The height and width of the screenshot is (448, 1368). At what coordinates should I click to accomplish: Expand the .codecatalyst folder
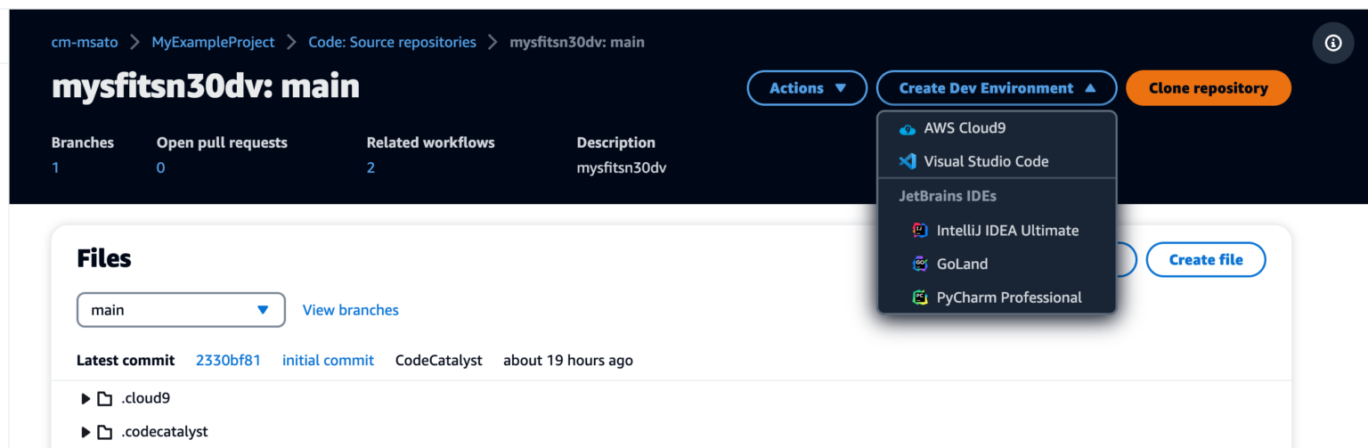(x=86, y=432)
